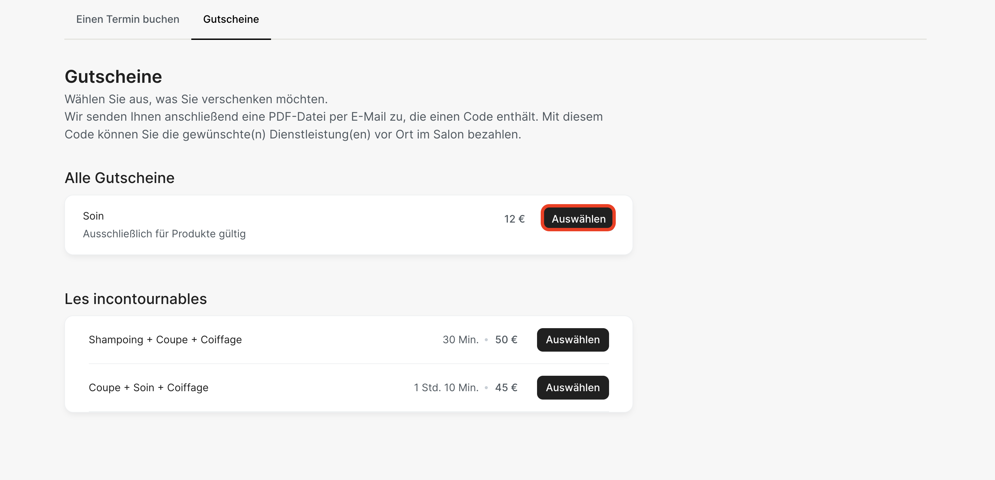The image size is (995, 480).
Task: Click the sentence mentioning the PDF-Datei
Action: 333,116
